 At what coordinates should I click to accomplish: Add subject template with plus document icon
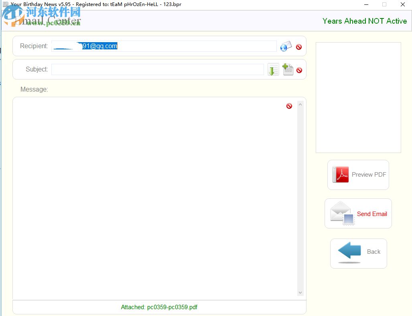coord(288,69)
